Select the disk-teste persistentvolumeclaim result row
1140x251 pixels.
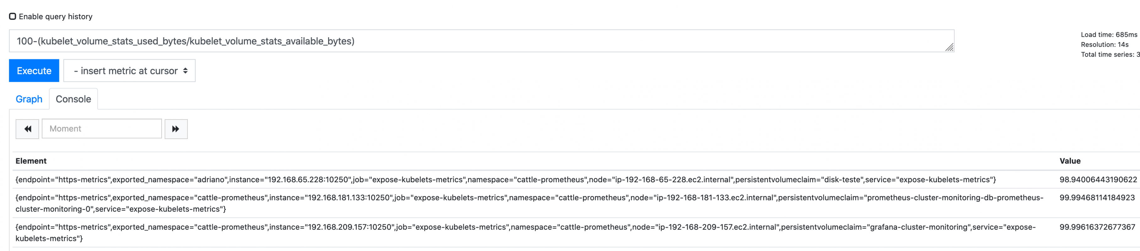505,179
